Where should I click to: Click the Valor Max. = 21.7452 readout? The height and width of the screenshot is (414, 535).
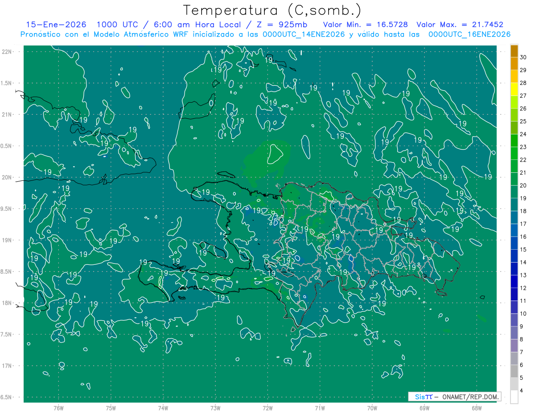tap(460, 25)
